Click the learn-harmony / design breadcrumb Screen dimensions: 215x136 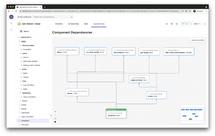coord(31,24)
